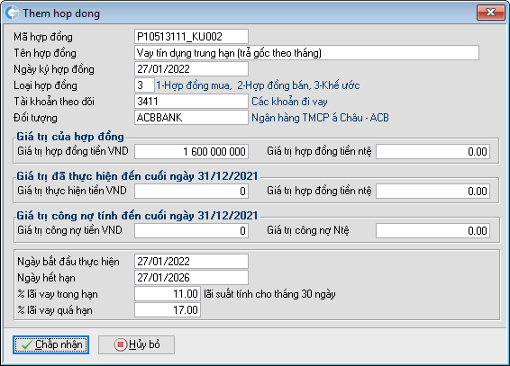Viewport: 510px width, 366px height.
Task: Click the green checkmark icon on Chấp nhận
Action: pyautogui.click(x=27, y=344)
